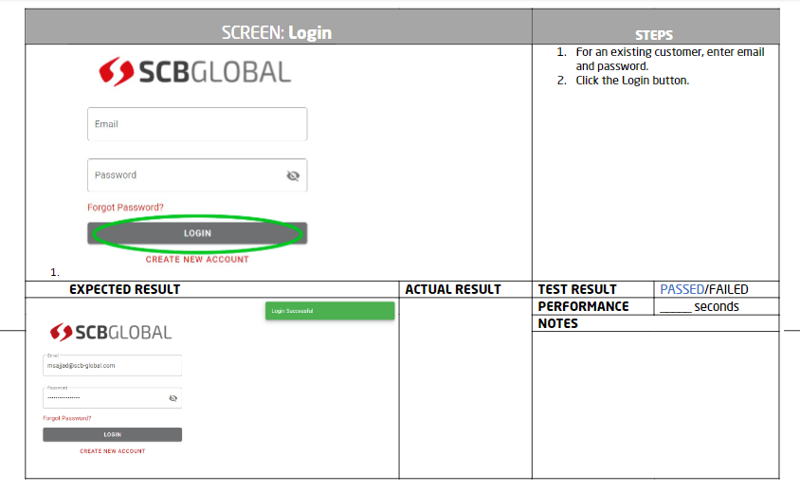Click the PERFORMANCE label
This screenshot has height=493, width=800.
[x=583, y=306]
